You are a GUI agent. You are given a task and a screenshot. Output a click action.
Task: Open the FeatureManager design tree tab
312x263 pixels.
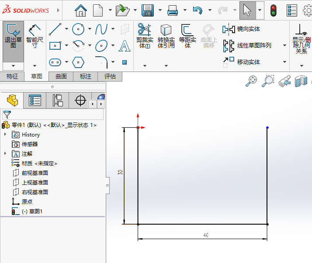(x=12, y=100)
